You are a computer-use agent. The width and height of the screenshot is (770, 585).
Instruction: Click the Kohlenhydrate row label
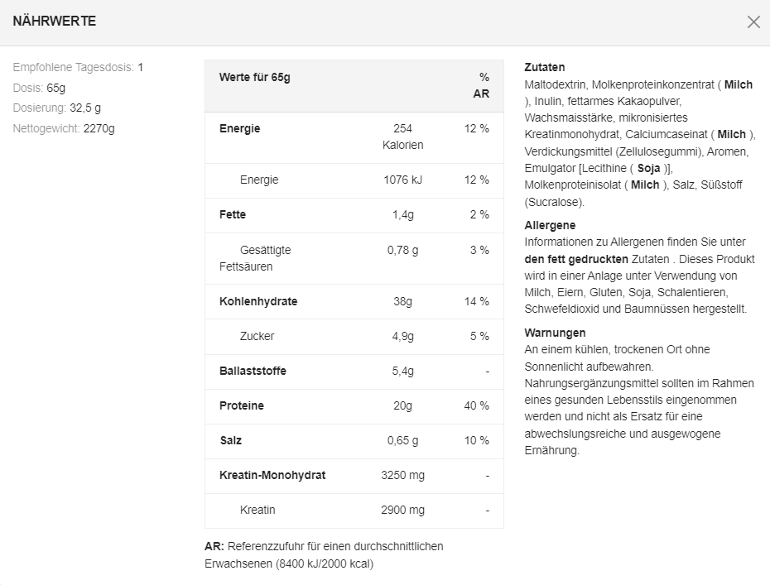258,301
